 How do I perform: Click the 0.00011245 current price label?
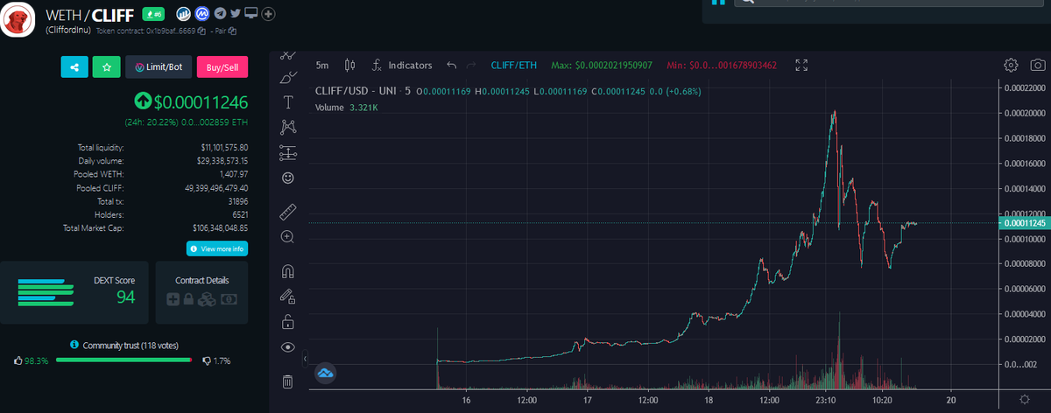(1023, 223)
